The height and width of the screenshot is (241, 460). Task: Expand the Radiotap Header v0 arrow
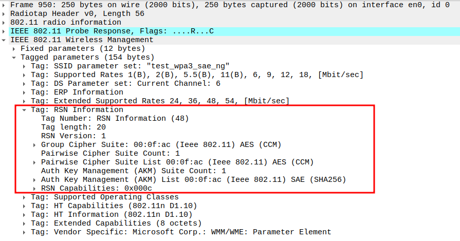tap(5, 13)
